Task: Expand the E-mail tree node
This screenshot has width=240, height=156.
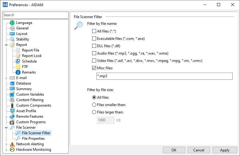Action: click(6, 78)
